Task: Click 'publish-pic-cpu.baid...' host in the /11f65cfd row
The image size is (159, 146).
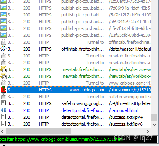Action: 83,35
